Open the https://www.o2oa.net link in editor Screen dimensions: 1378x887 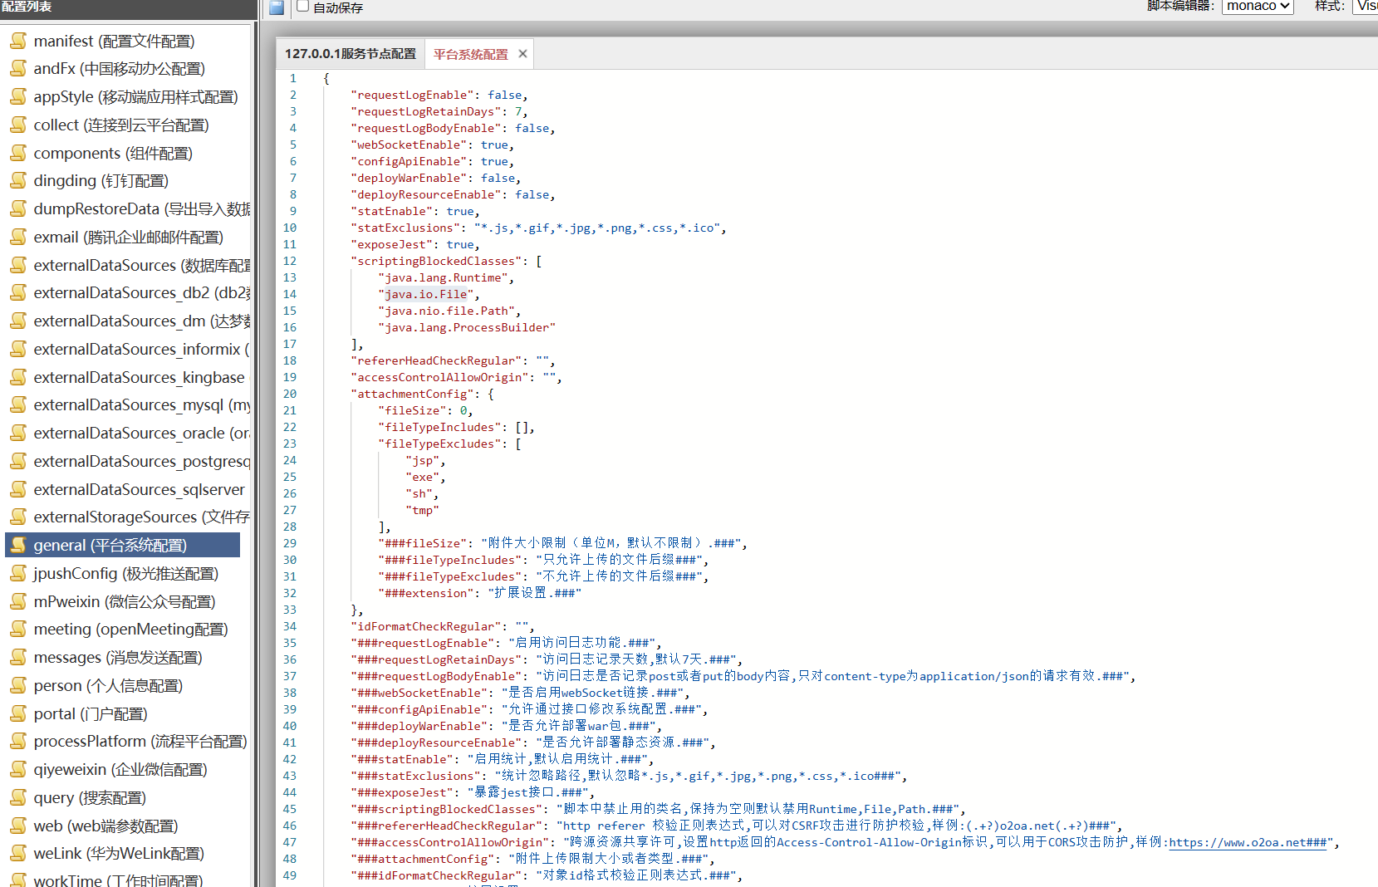coord(1247,843)
